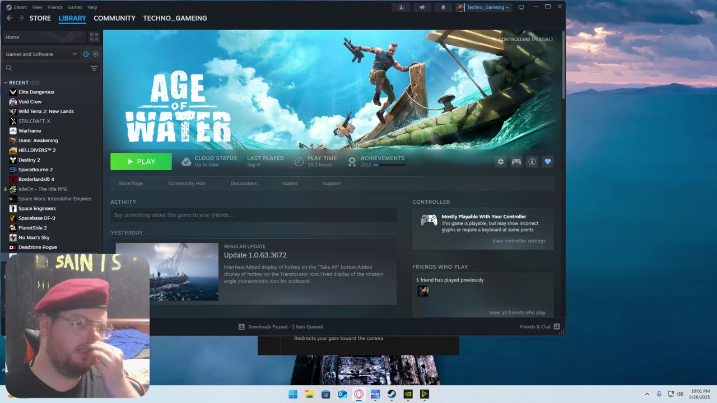Open Microsoft Store from the taskbar
The height and width of the screenshot is (403, 717).
(325, 394)
